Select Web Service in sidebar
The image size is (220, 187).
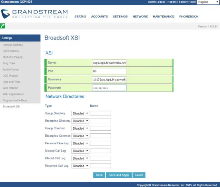[x=10, y=88]
